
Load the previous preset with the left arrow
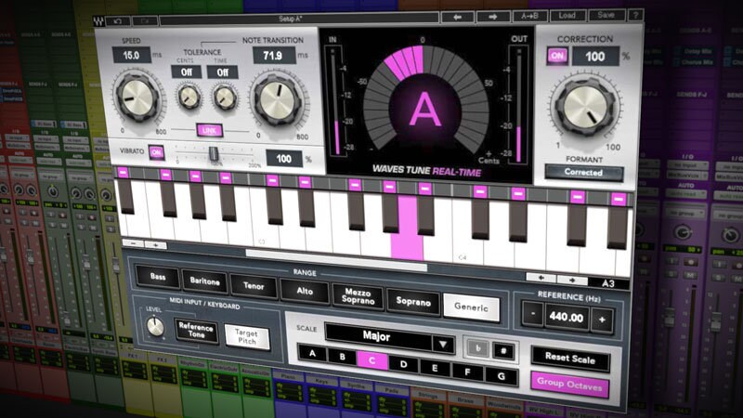pos(457,17)
